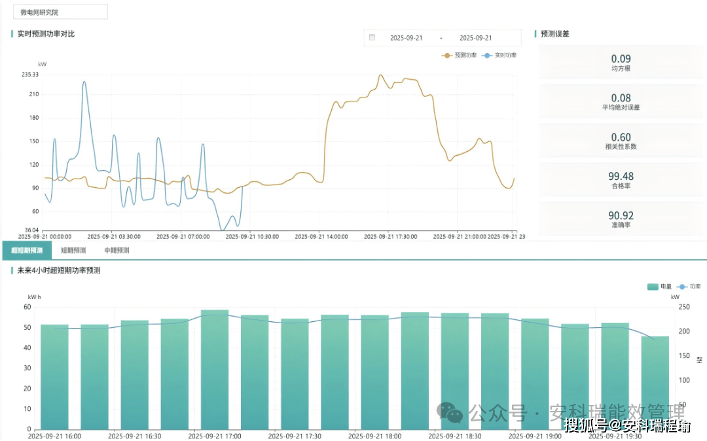
Task: Click the settings sliders icon beside chart
Action: [699, 360]
